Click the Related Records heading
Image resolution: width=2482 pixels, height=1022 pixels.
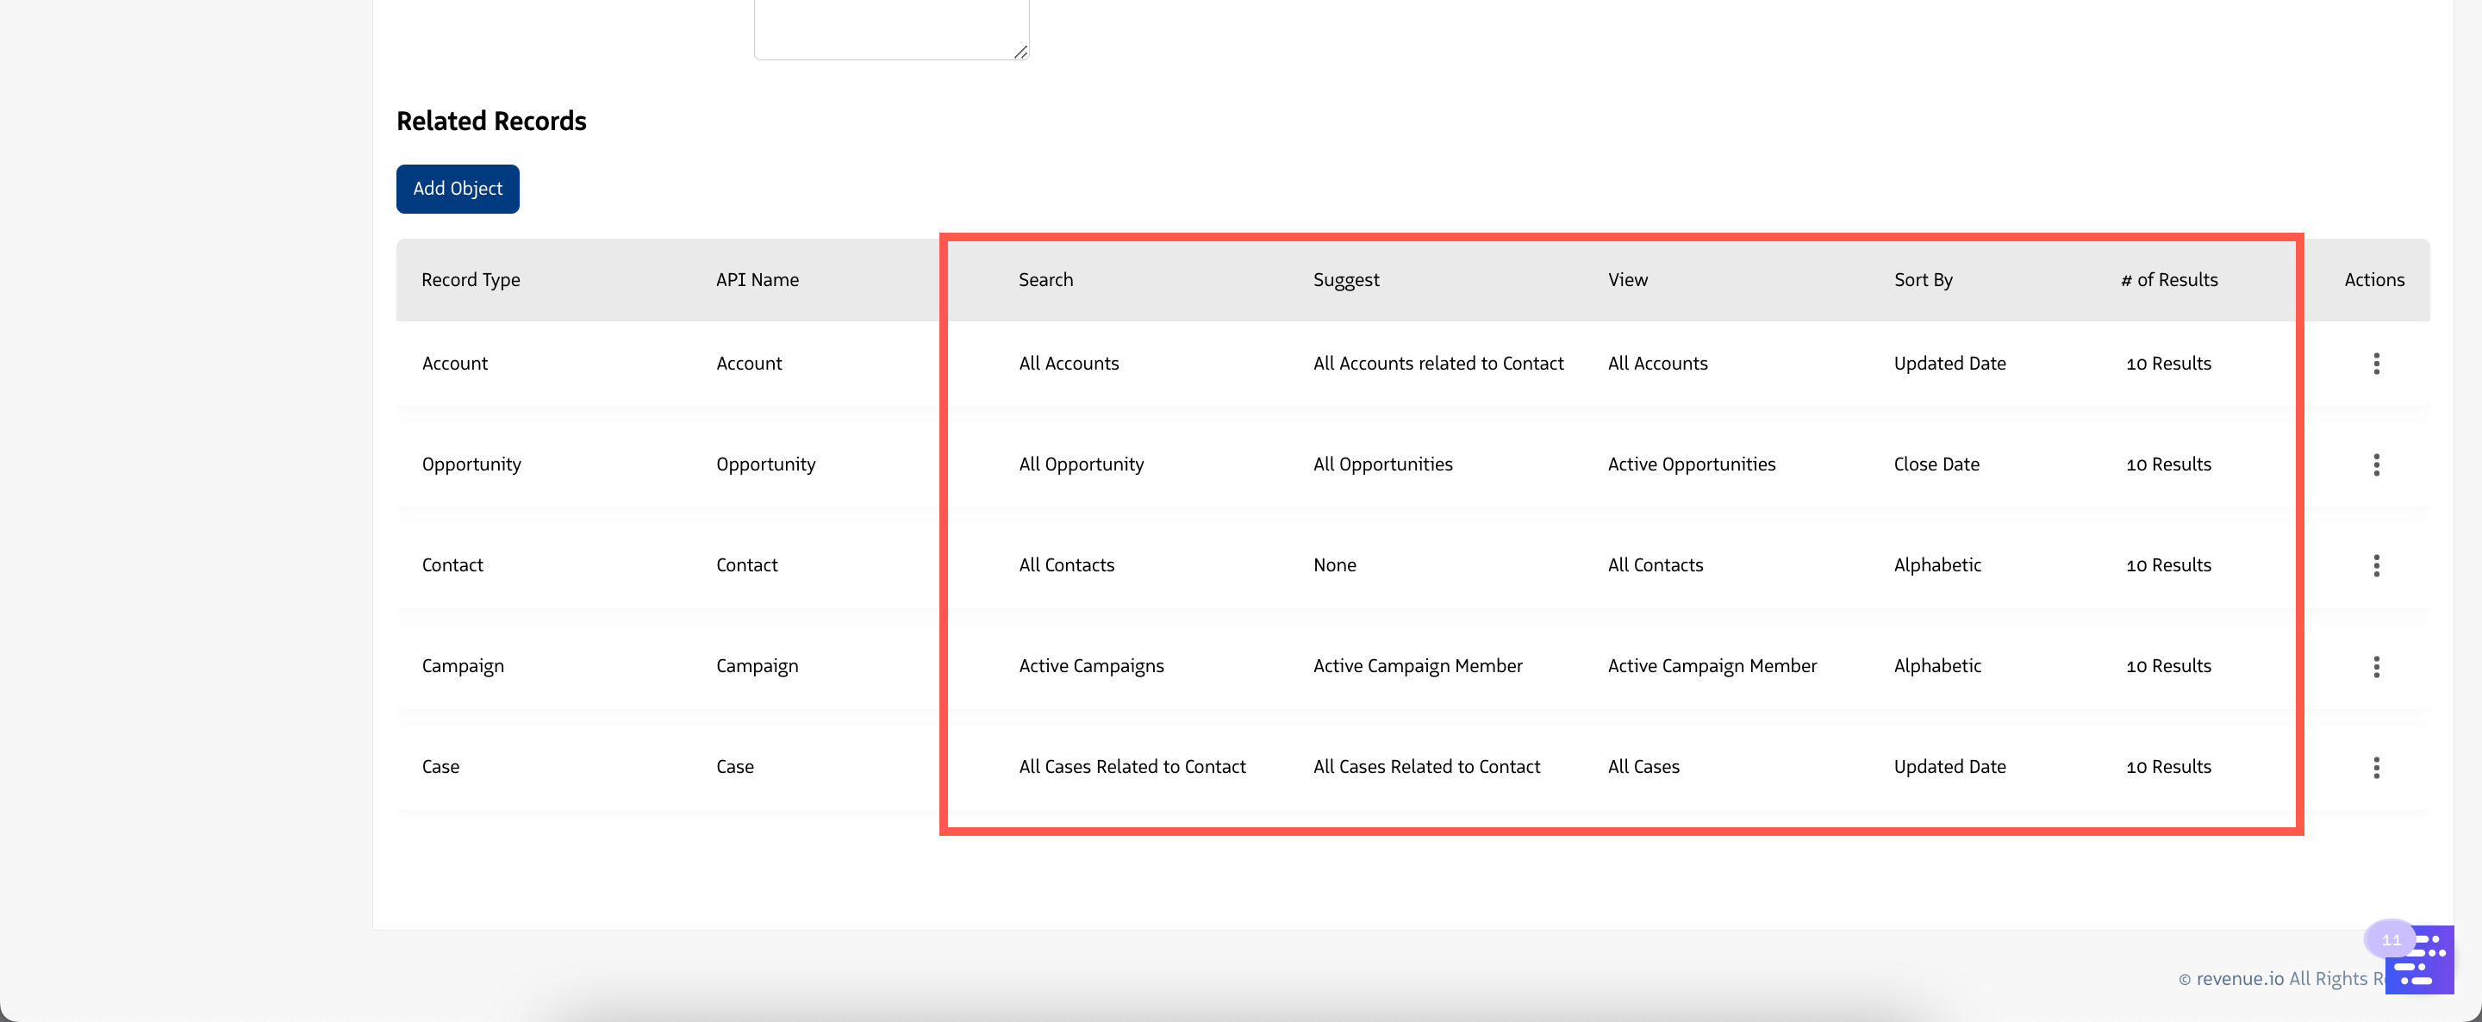491,122
